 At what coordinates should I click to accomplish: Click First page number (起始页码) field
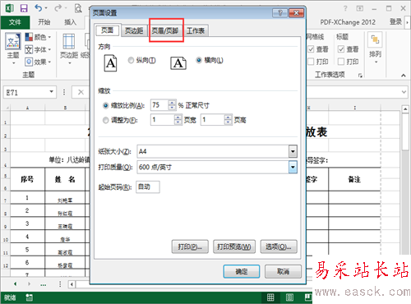(148, 187)
